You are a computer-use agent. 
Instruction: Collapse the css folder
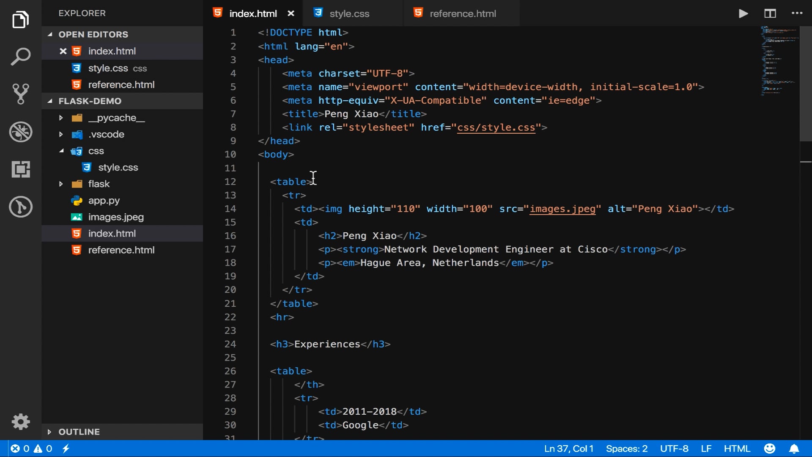tap(61, 151)
